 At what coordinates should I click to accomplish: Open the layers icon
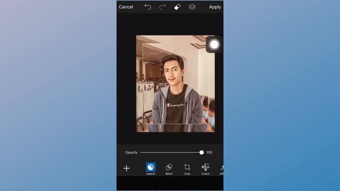tap(192, 7)
